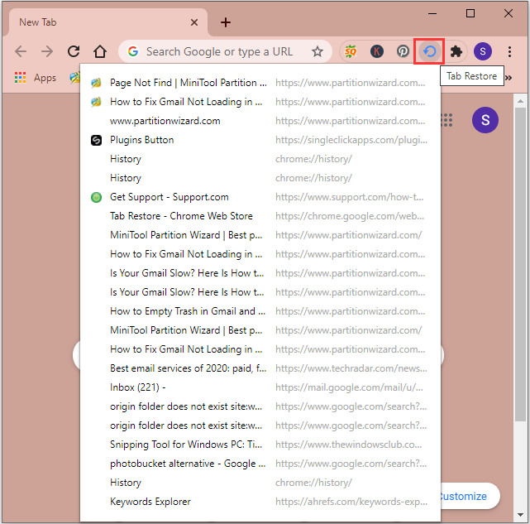Open the toolbar profile avatar S
The image size is (530, 524).
coord(482,51)
